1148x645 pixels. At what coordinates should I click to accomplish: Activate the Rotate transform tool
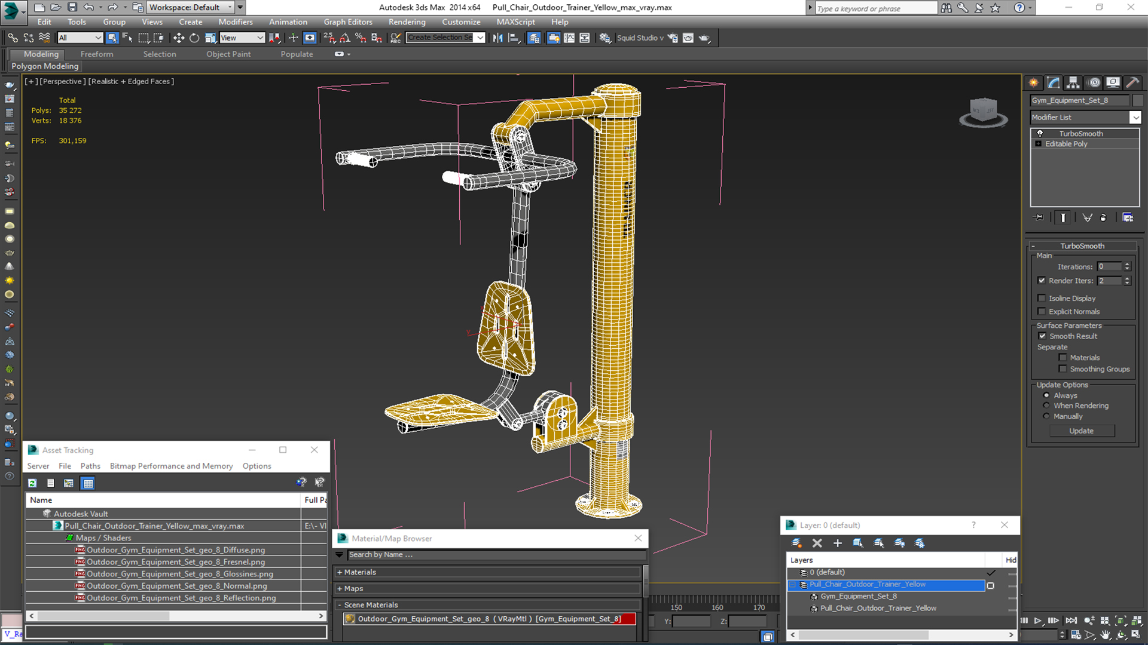pos(194,38)
